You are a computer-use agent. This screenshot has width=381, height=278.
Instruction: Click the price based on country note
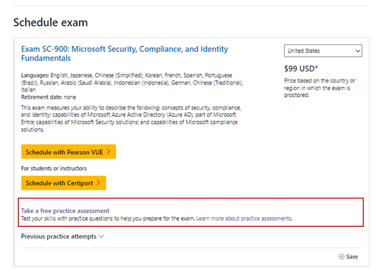click(319, 88)
